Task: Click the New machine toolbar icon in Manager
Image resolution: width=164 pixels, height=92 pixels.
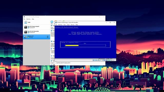Action: (52, 22)
